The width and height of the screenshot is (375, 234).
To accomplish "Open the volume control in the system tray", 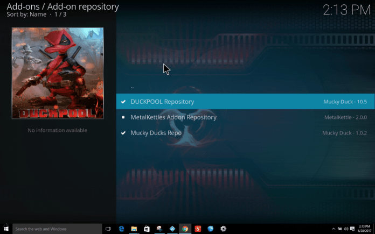I will pos(346,229).
